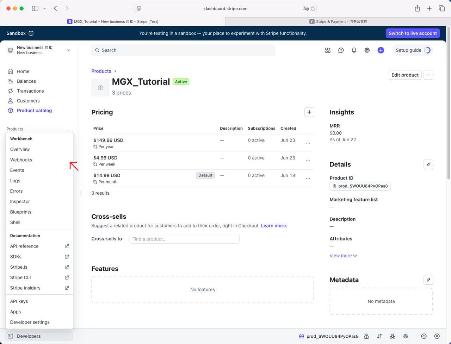
Task: Click the Switch to live account button
Action: pyautogui.click(x=413, y=33)
